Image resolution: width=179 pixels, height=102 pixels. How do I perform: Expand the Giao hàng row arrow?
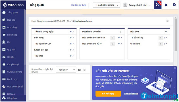[166, 44]
